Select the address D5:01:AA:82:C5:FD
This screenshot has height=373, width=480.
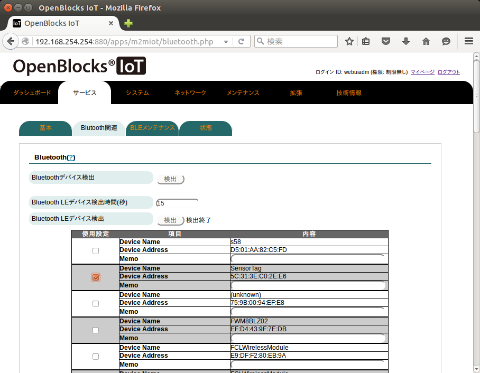tap(259, 250)
